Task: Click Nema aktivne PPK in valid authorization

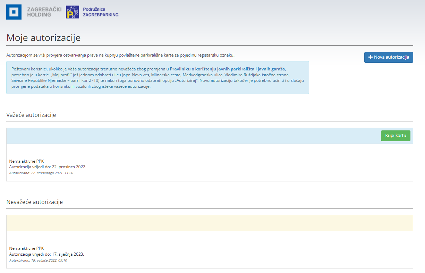Action: 26,161
